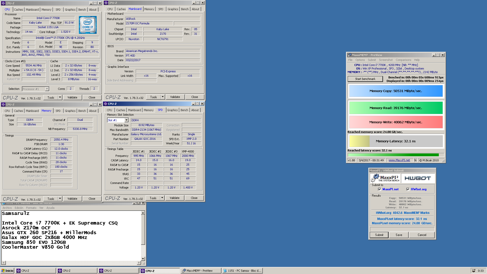487x274 pixels.
Task: Click Start benchmark button in MaxxMEM²
Action: (365, 79)
